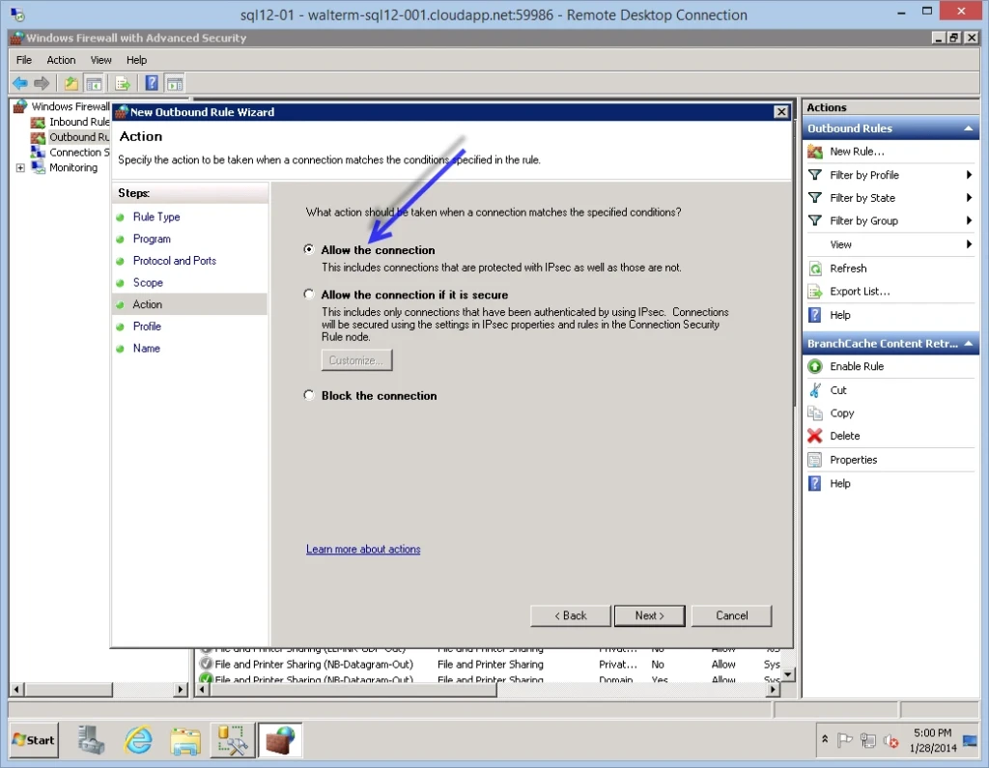The width and height of the screenshot is (989, 768).
Task: Click the Start button on taskbar
Action: tap(33, 740)
